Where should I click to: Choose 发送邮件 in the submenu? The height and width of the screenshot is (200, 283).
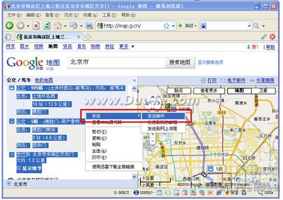164,116
